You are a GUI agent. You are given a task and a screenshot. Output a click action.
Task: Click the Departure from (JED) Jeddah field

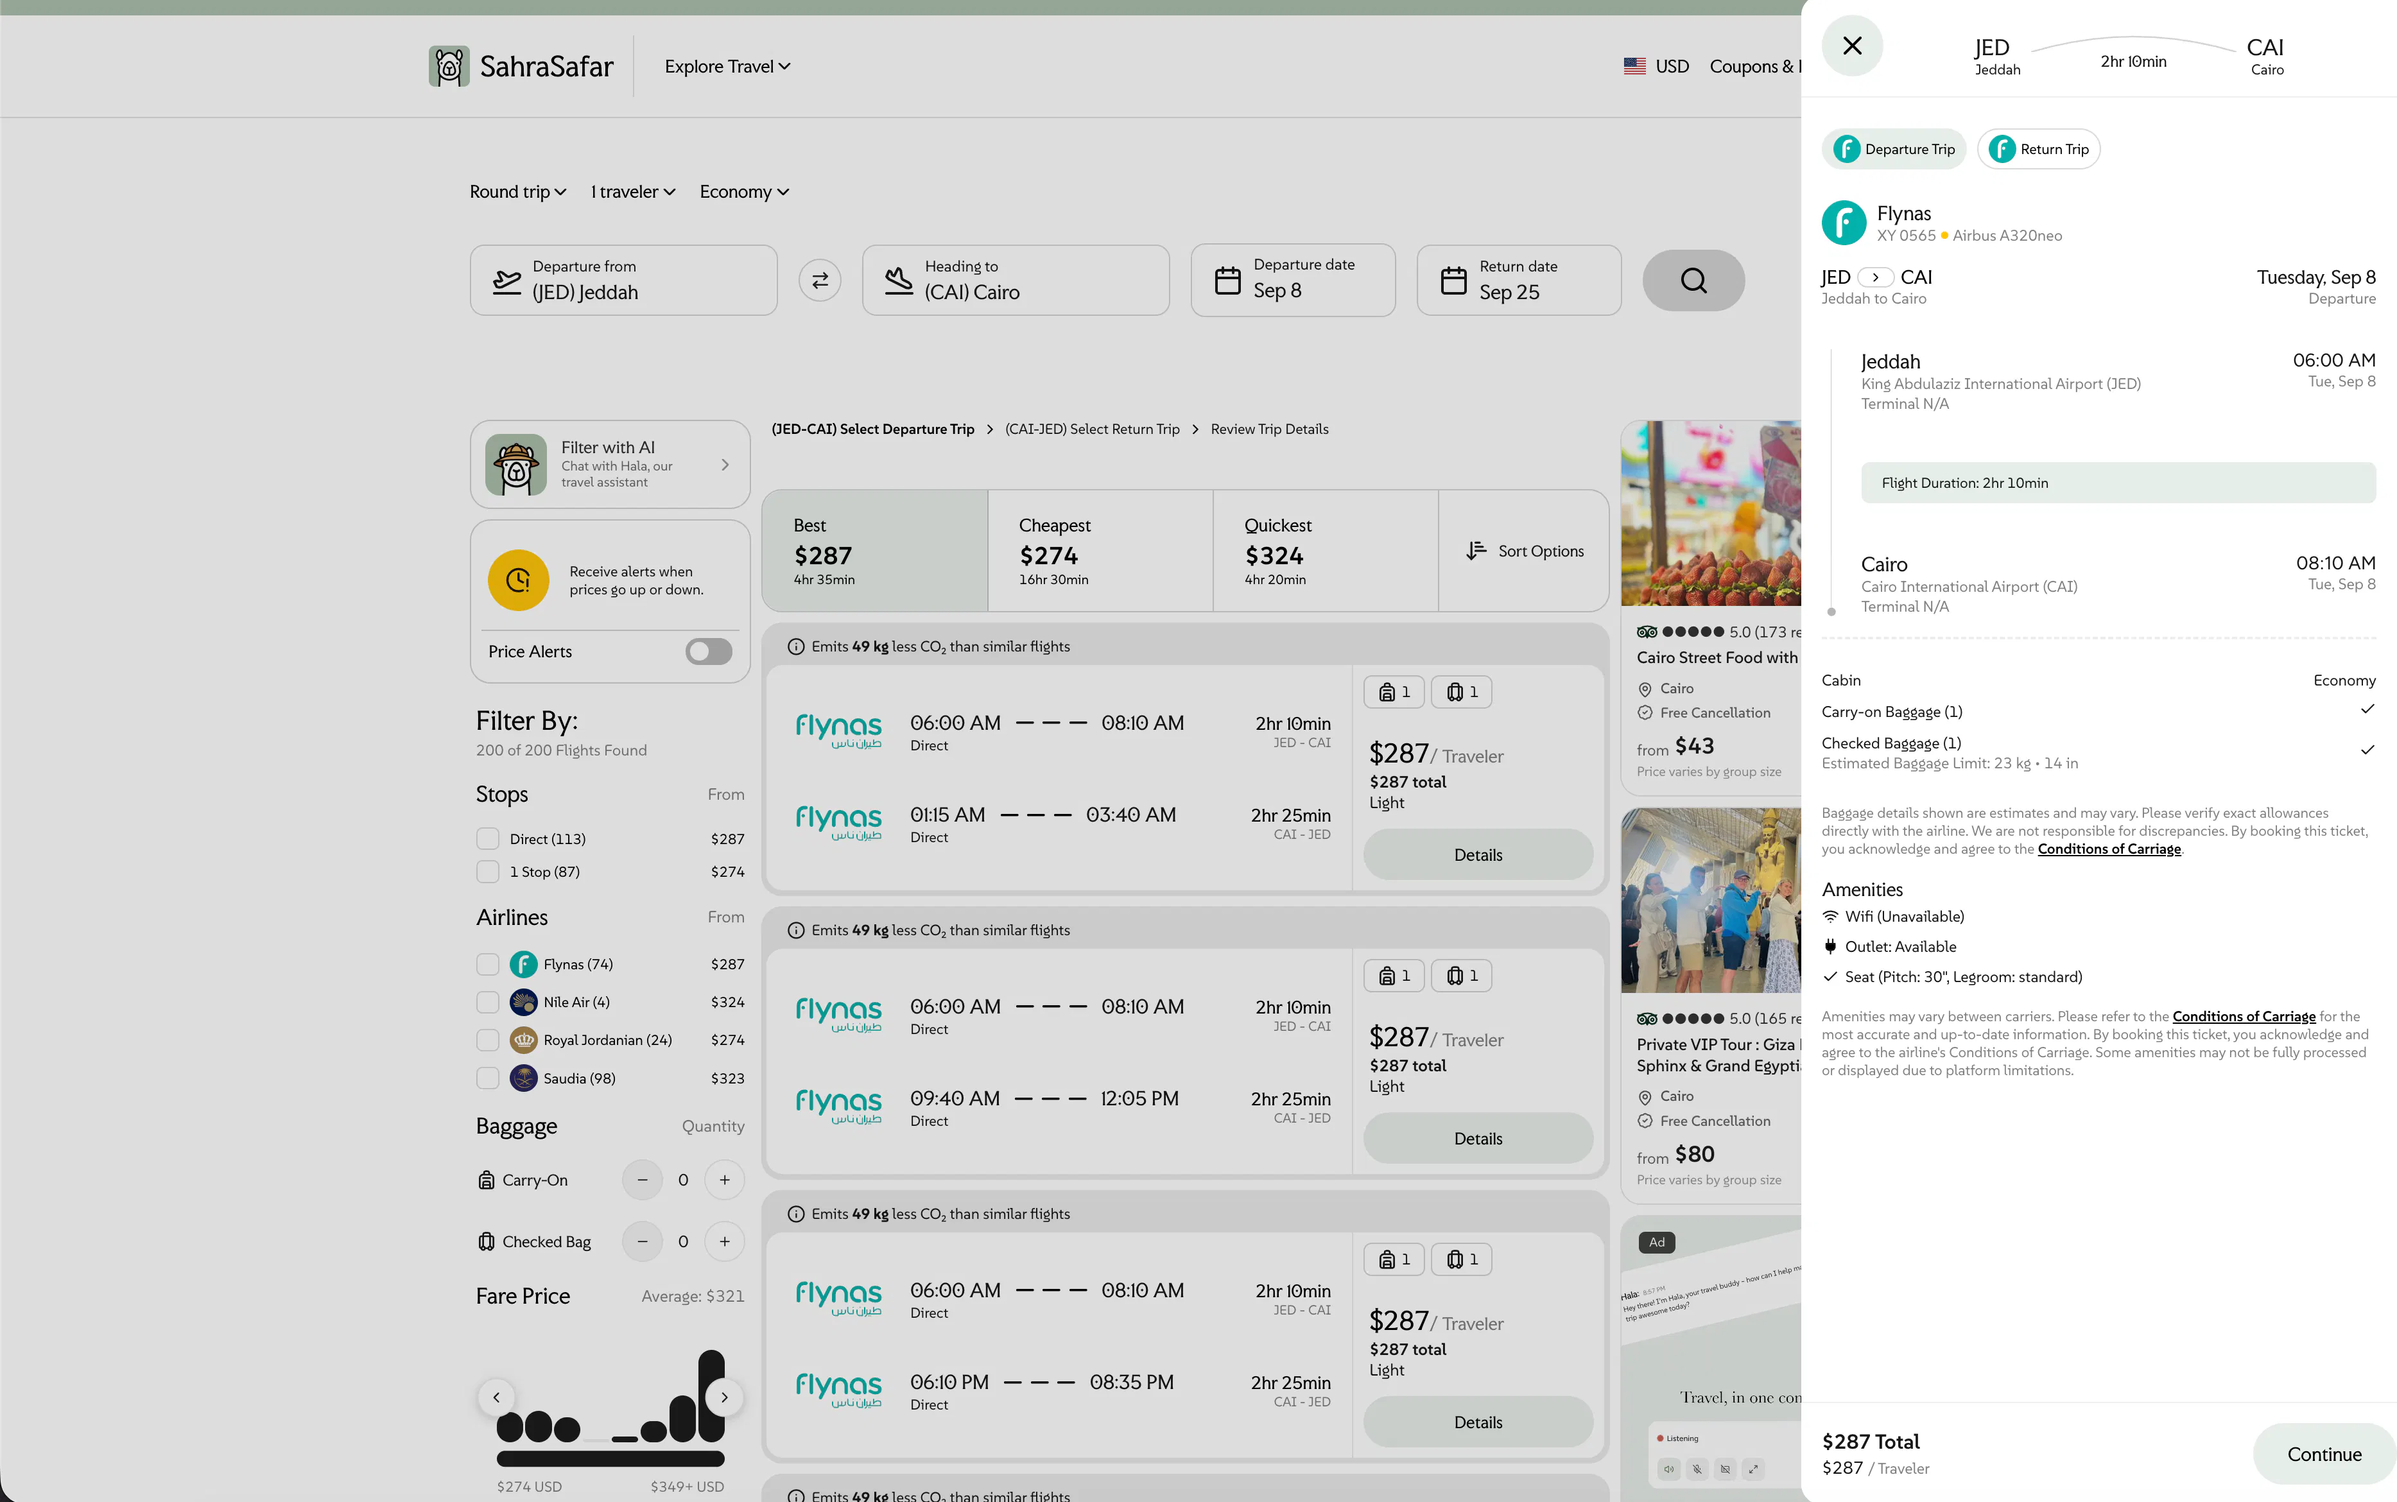[623, 281]
